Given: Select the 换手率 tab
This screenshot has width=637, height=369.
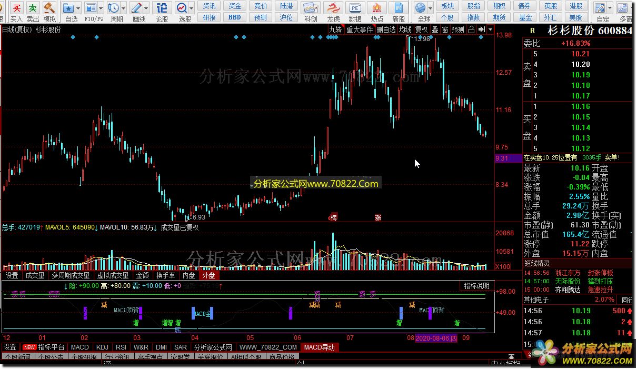Looking at the screenshot, I should 165,275.
